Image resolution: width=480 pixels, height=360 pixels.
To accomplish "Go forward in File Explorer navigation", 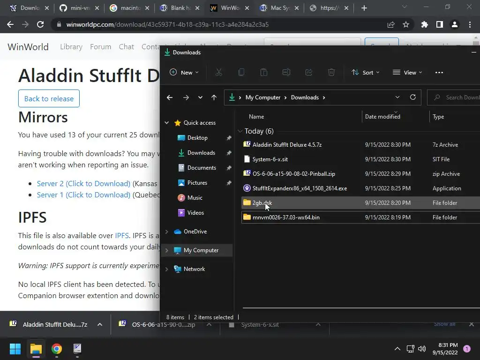I will 186,97.
